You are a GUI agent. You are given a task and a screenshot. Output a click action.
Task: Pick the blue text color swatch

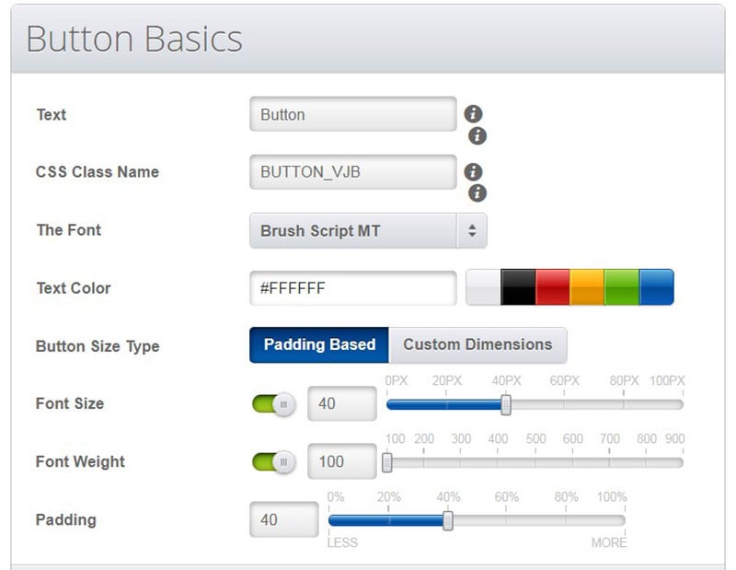[x=656, y=287]
